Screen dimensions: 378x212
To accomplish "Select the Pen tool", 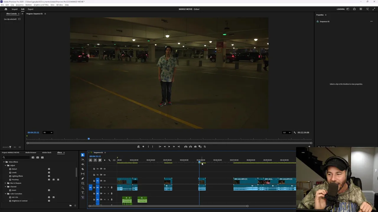I will tap(83, 178).
